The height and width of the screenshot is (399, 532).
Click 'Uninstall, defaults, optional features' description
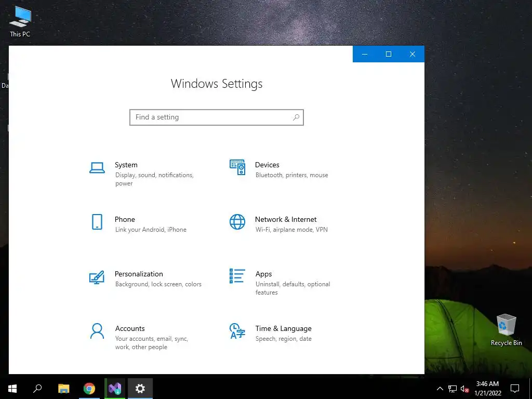tap(293, 288)
